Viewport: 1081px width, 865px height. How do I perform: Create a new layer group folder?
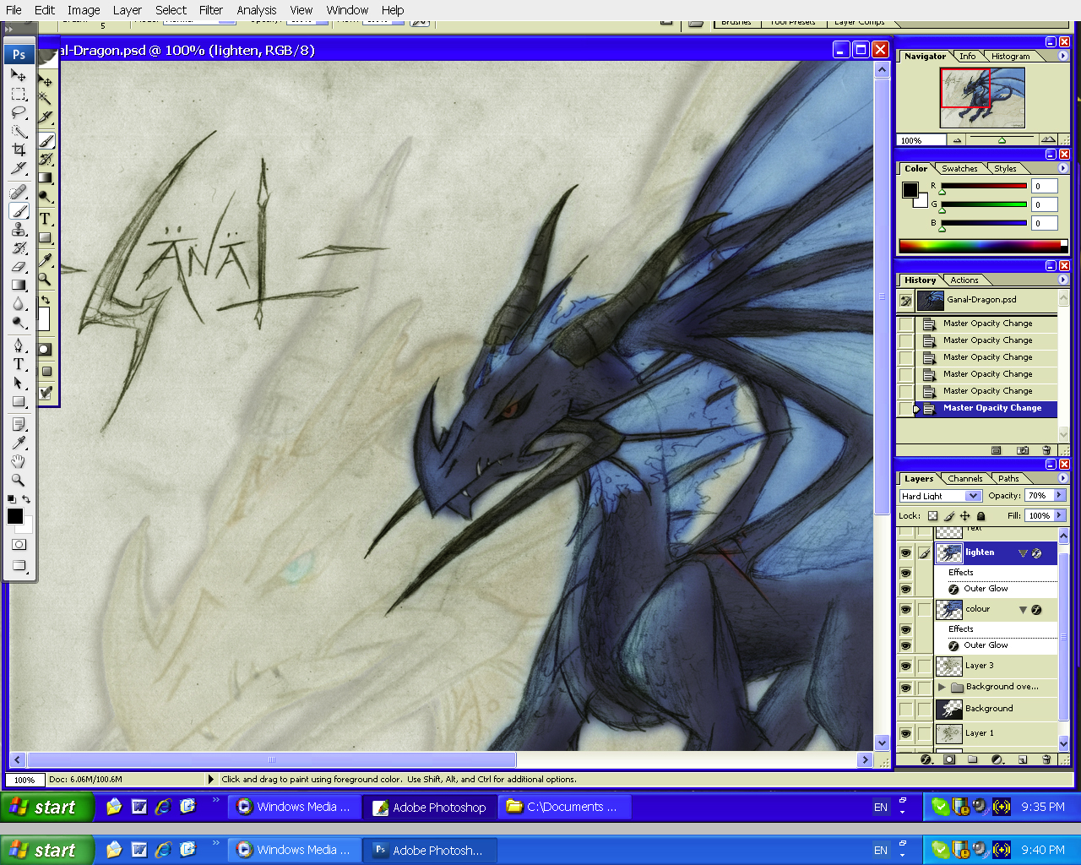pyautogui.click(x=973, y=759)
